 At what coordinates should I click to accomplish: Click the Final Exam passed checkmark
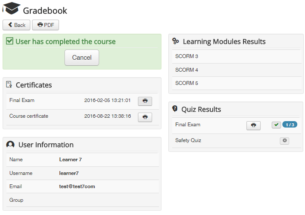pyautogui.click(x=276, y=125)
